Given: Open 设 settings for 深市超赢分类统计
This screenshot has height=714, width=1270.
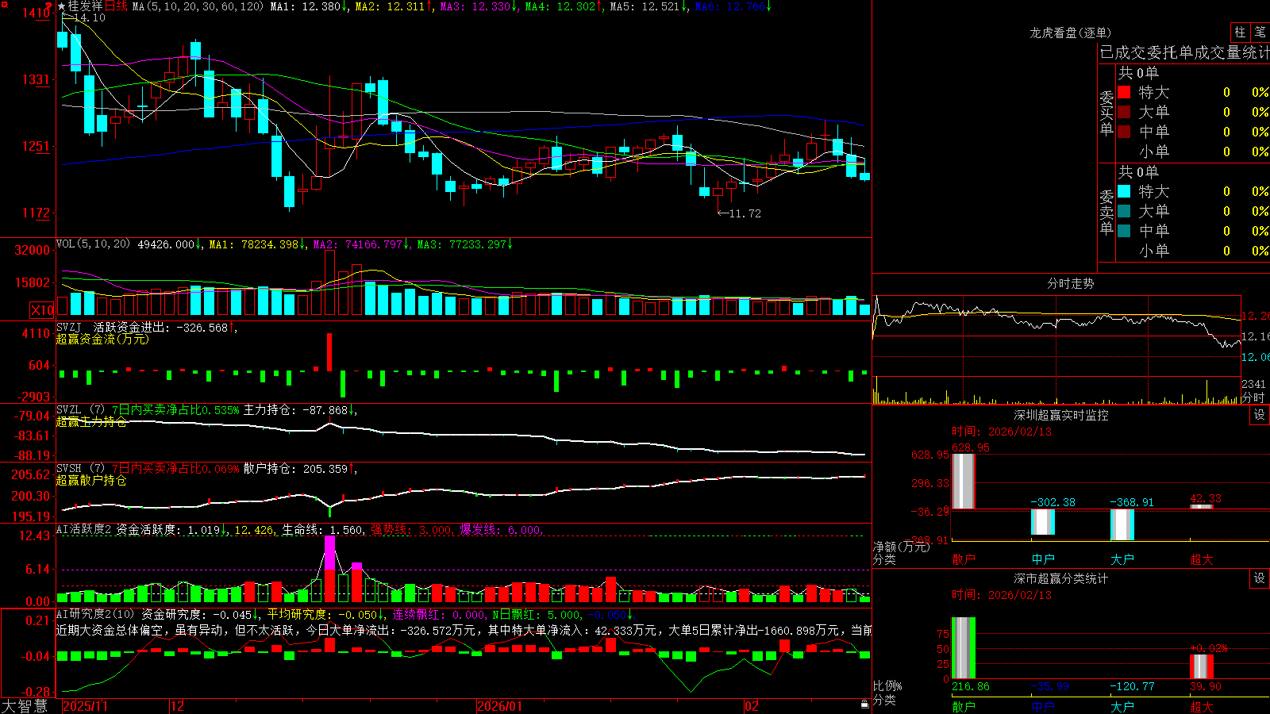Looking at the screenshot, I should 1260,578.
